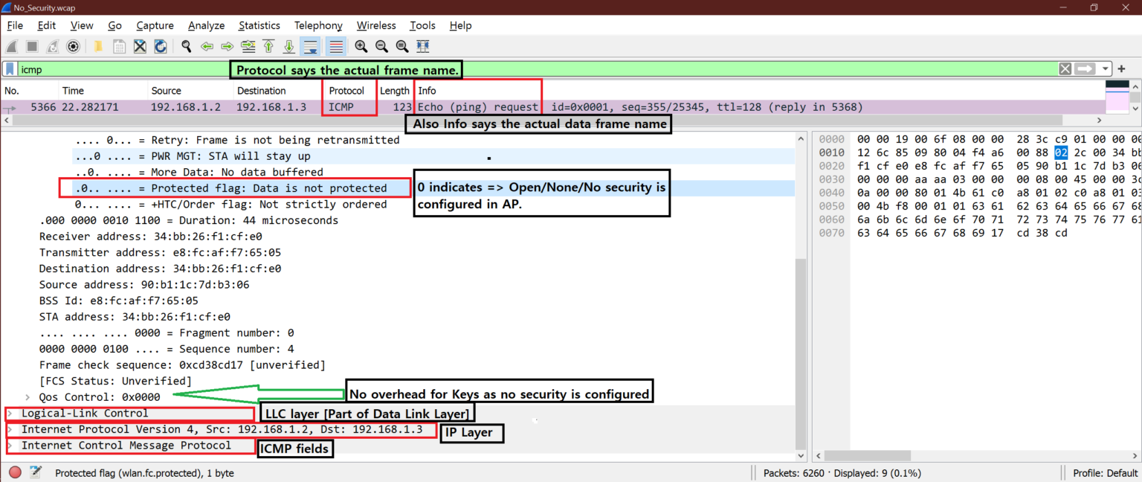Image resolution: width=1142 pixels, height=482 pixels.
Task: Zoom in on the packet list
Action: click(361, 46)
